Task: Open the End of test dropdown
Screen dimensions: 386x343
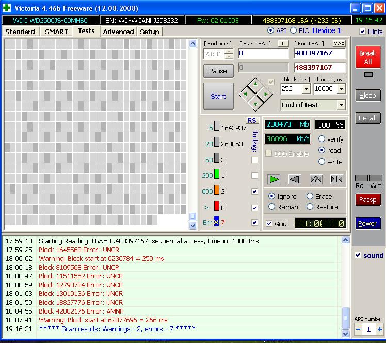Action: 341,105
